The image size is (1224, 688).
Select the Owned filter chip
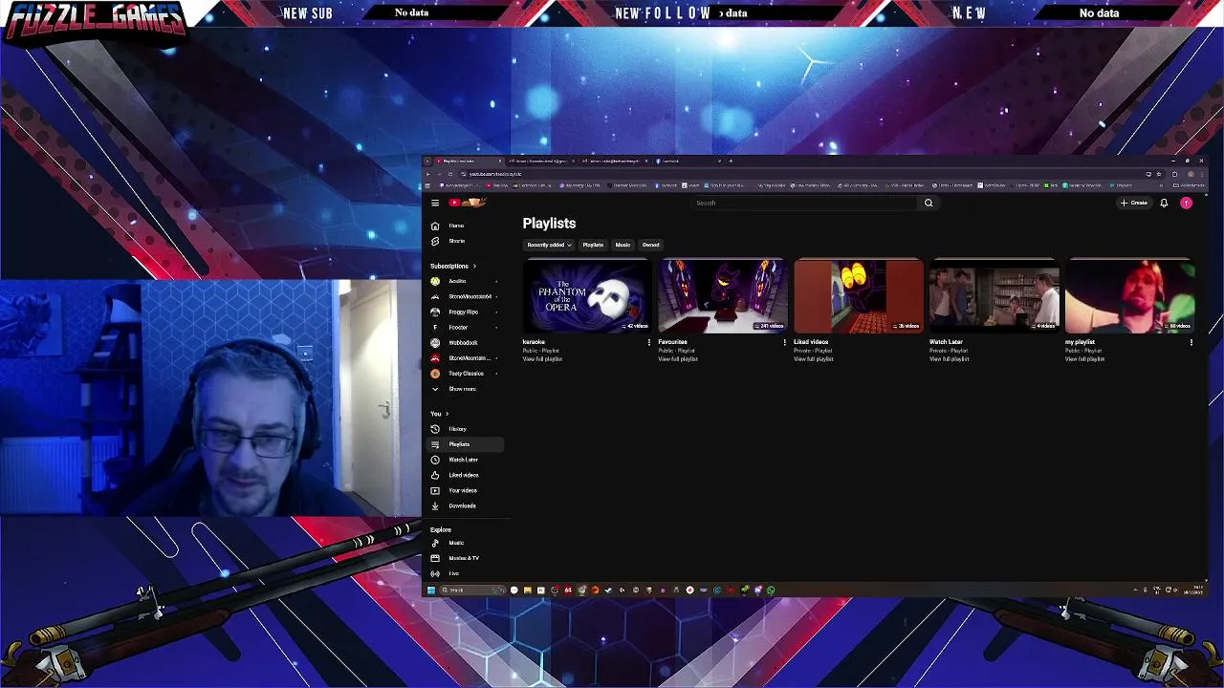click(650, 245)
